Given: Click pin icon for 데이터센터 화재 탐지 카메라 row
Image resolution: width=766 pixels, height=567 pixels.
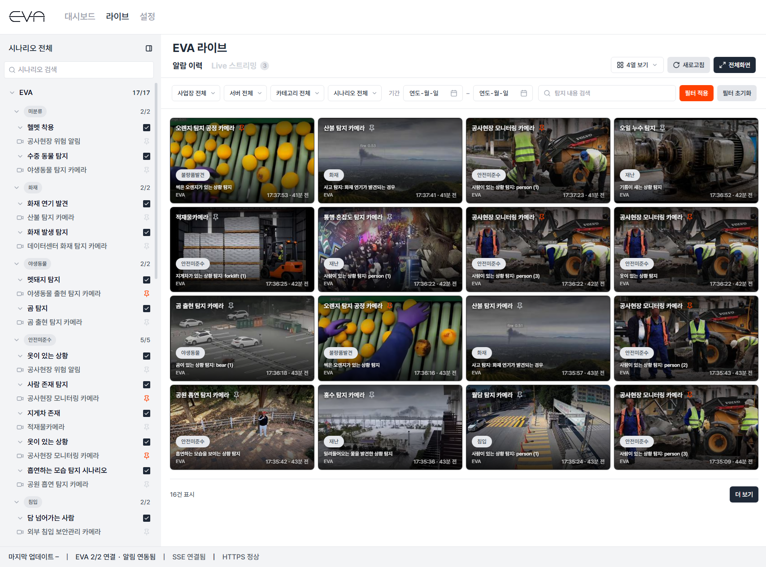Looking at the screenshot, I should (147, 246).
